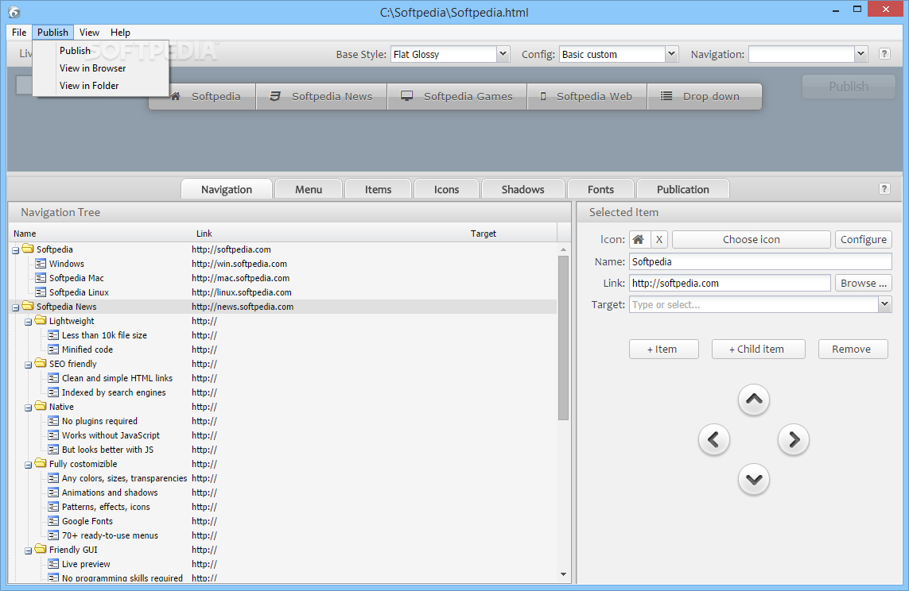Select the Minified code tree row
This screenshot has width=909, height=591.
click(x=284, y=350)
